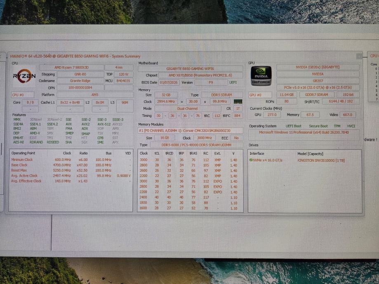Image resolution: width=379 pixels, height=284 pixels.
Task: Click the tRFC 884 timing value
Action: [x=237, y=116]
